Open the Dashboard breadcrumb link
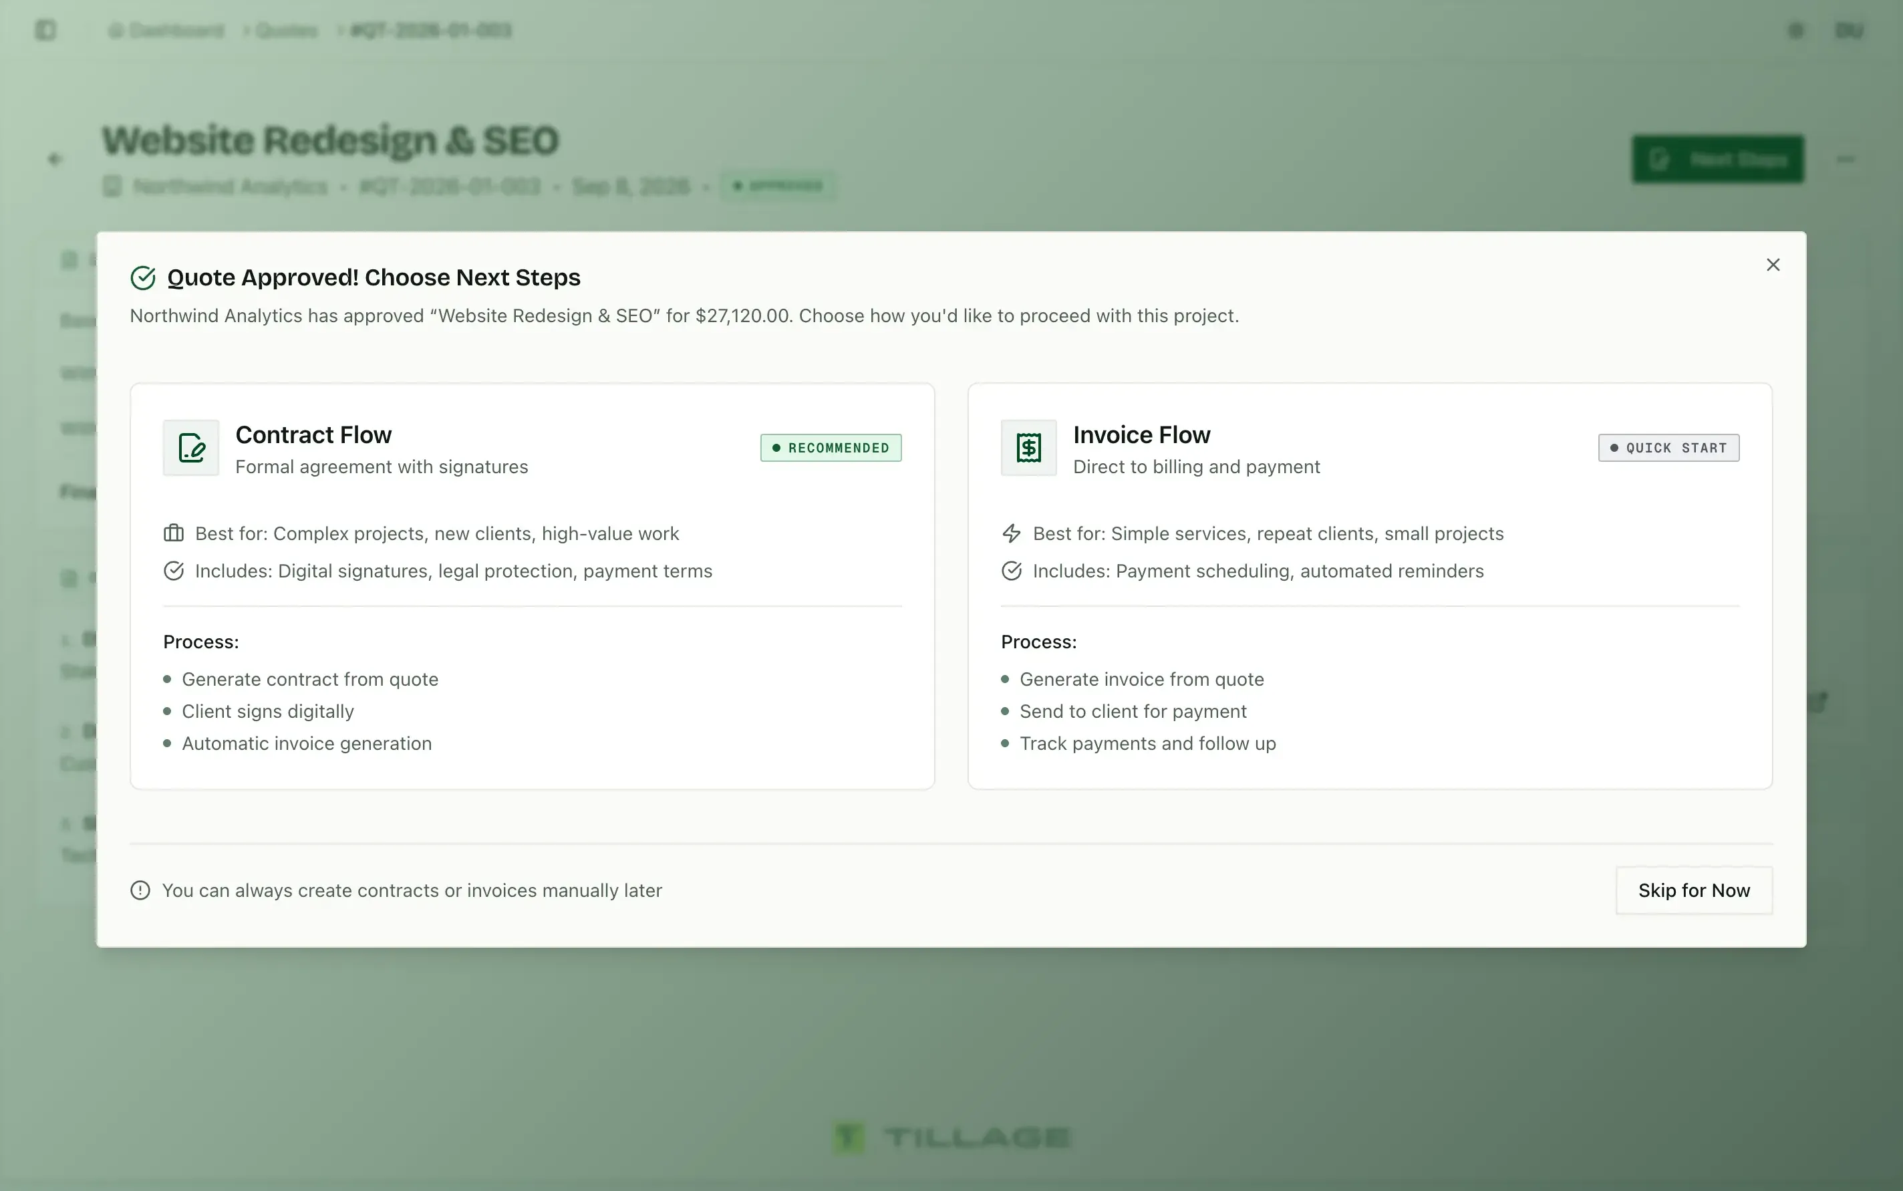The width and height of the screenshot is (1903, 1191). point(167,30)
